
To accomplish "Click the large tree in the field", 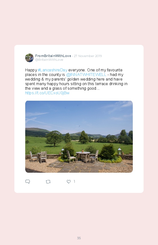I will click(54, 139).
